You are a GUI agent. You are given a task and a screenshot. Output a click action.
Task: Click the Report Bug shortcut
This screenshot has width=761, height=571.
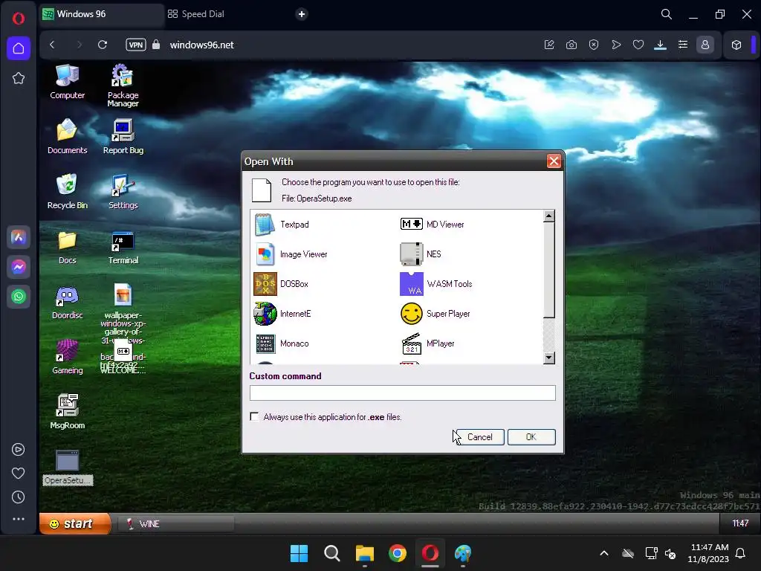pyautogui.click(x=123, y=137)
